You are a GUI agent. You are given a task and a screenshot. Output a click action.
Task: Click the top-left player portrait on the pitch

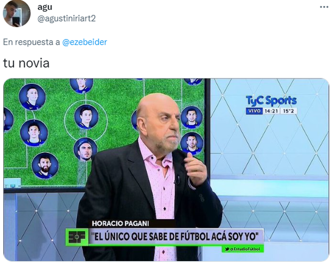click(32, 97)
